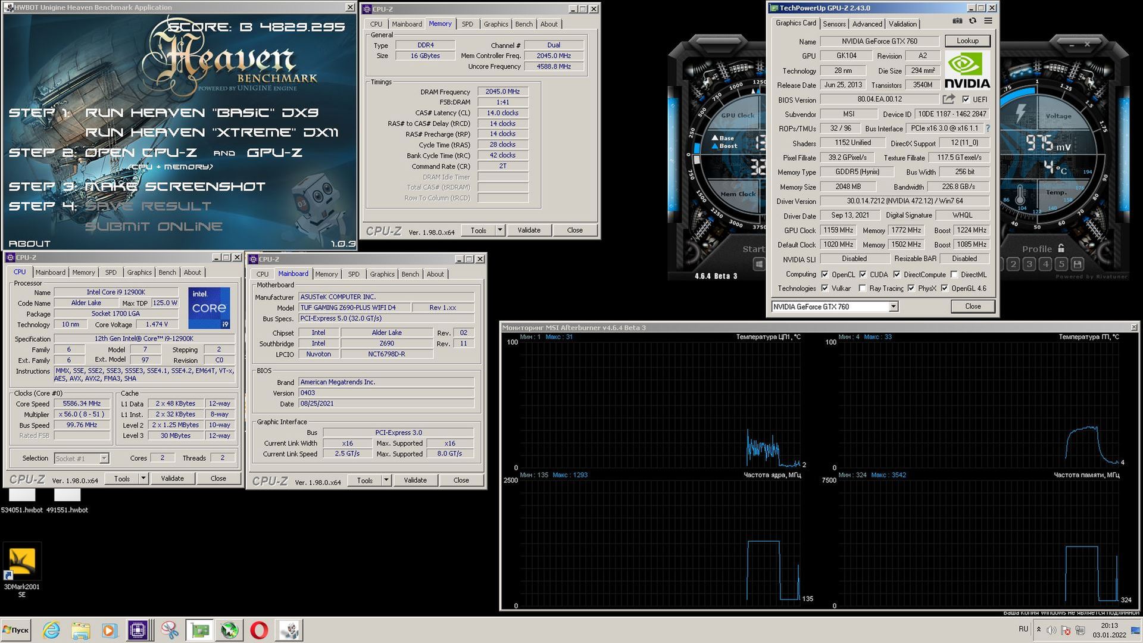
Task: Expand Tools arrow in CPU-Z CPU window
Action: tap(143, 478)
